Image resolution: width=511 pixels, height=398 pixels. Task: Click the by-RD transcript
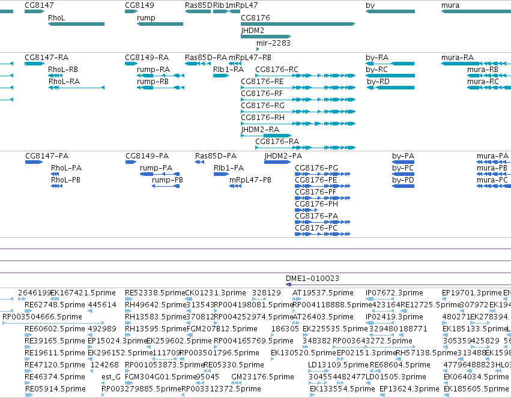coord(391,88)
